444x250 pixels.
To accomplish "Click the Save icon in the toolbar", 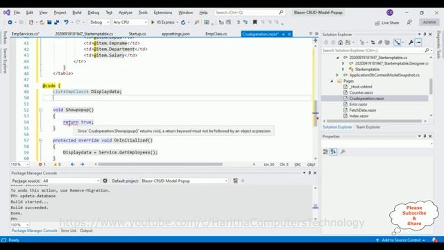I will point(49,22).
